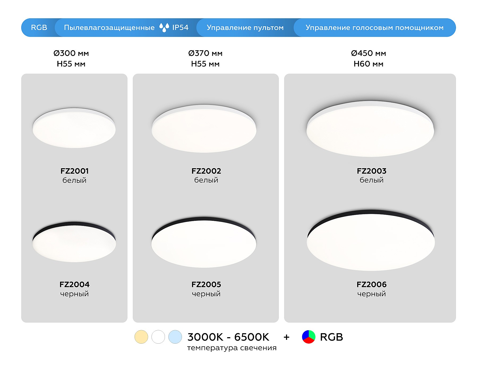Click the Ø450 мм size heading
478x372 pixels.
point(368,53)
